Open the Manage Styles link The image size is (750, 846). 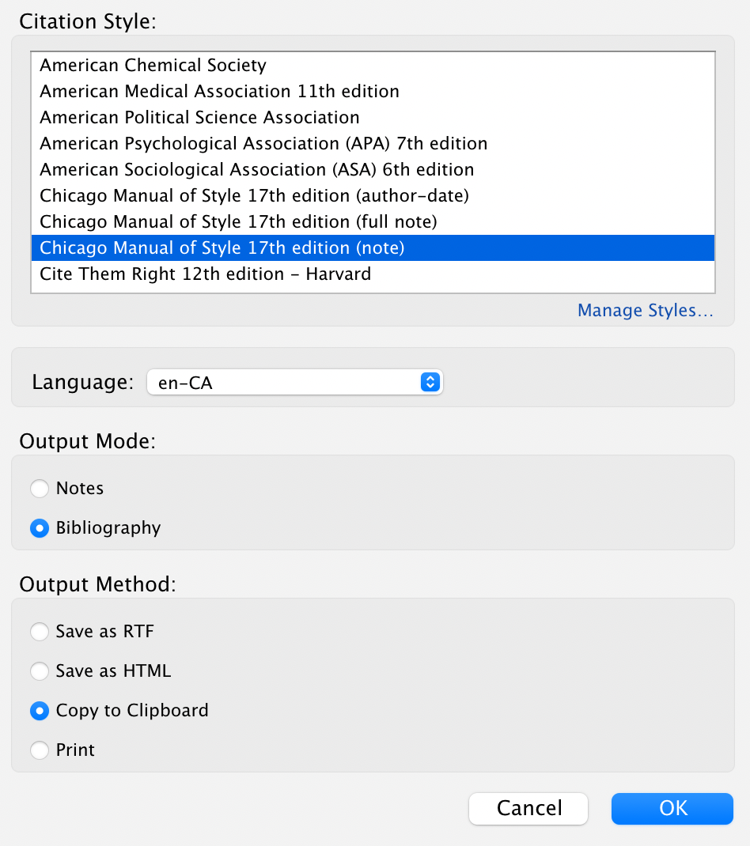(x=646, y=310)
